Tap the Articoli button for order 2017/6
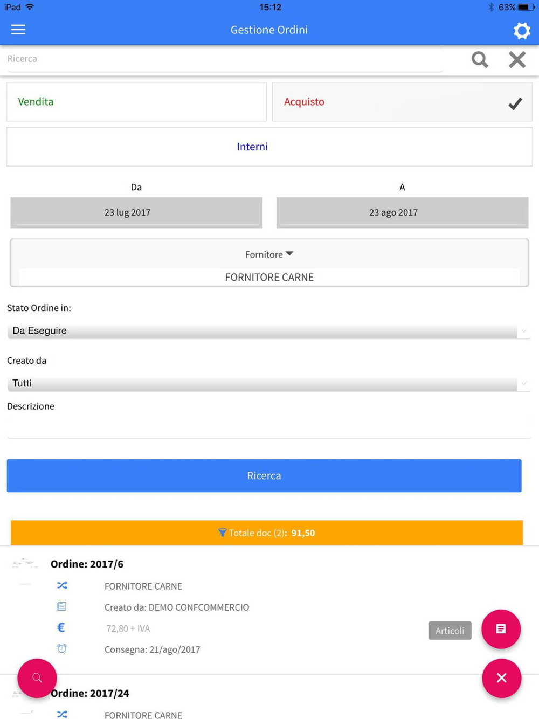 (x=450, y=631)
